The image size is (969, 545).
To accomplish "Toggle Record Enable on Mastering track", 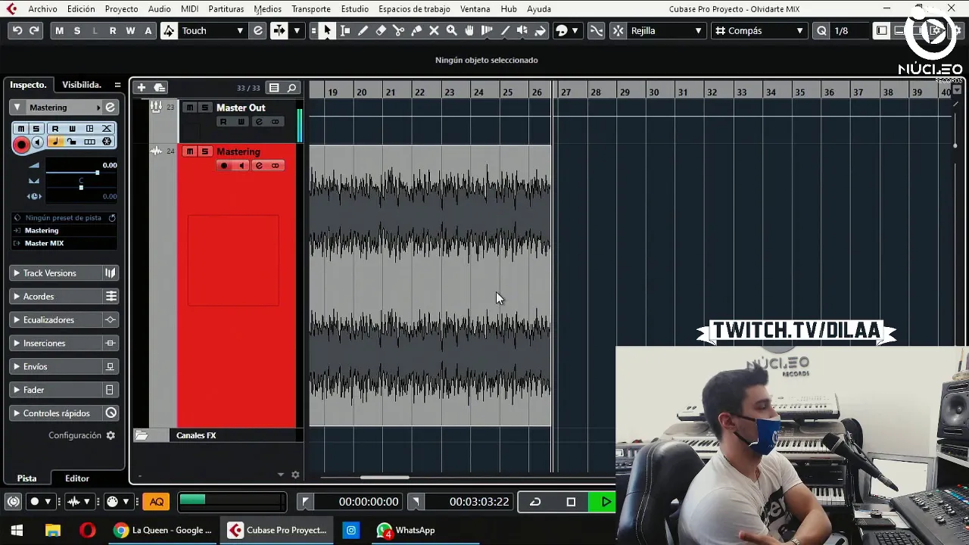I will point(223,166).
